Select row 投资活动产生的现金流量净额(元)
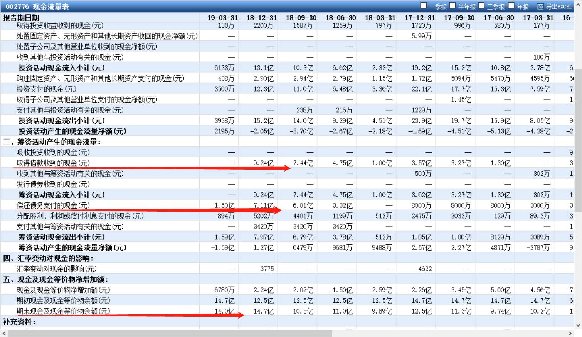The width and height of the screenshot is (582, 337). 287,131
